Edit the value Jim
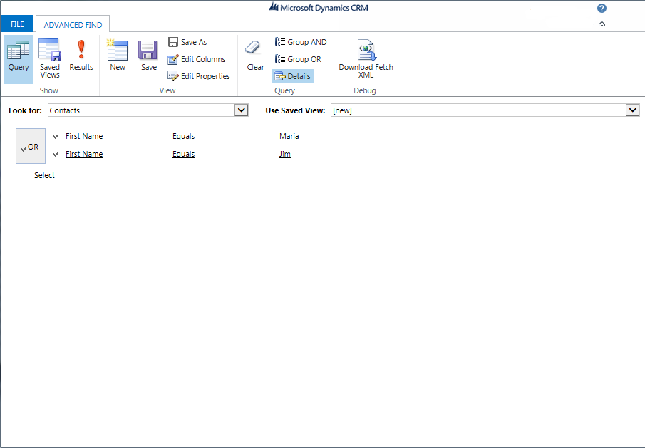645x448 pixels. point(285,154)
